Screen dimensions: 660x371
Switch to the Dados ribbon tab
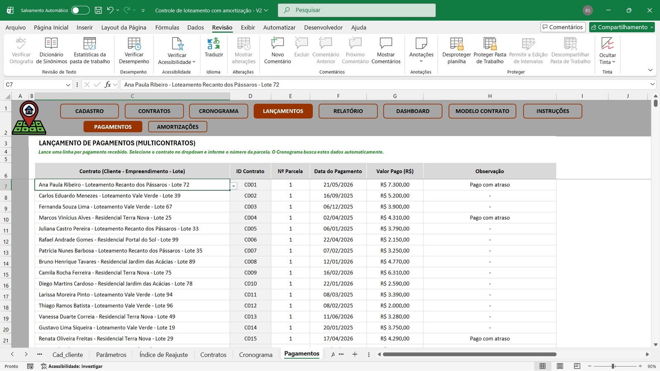tap(196, 27)
